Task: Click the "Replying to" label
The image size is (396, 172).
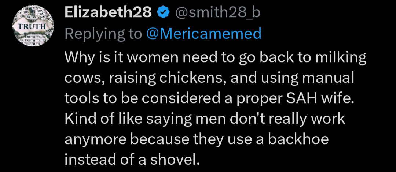Action: click(x=103, y=34)
